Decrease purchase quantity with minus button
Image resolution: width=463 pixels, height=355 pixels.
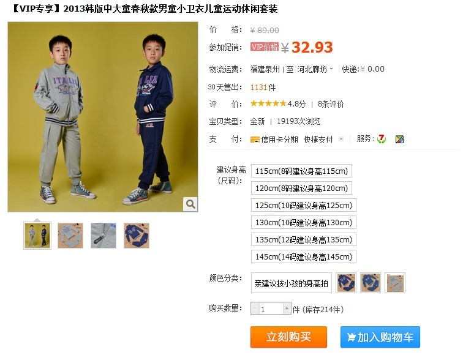coord(254,308)
